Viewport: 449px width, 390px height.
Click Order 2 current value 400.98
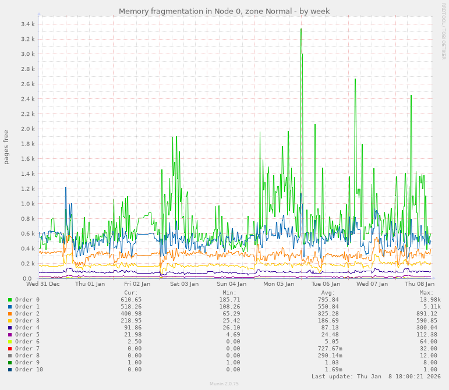tap(131, 314)
